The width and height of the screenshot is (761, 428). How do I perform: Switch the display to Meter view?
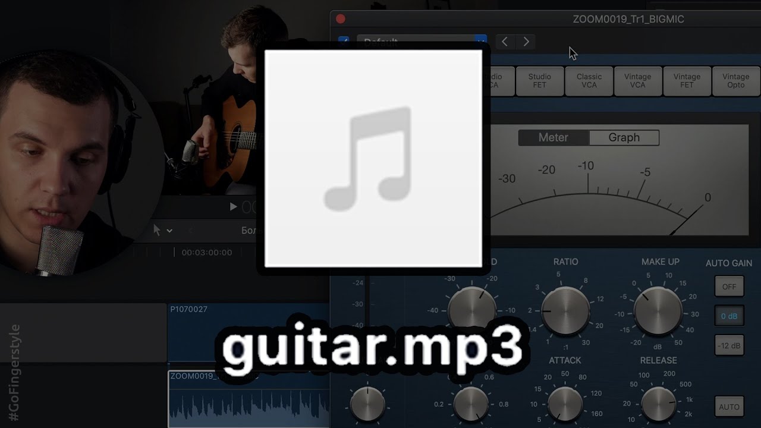tap(554, 137)
